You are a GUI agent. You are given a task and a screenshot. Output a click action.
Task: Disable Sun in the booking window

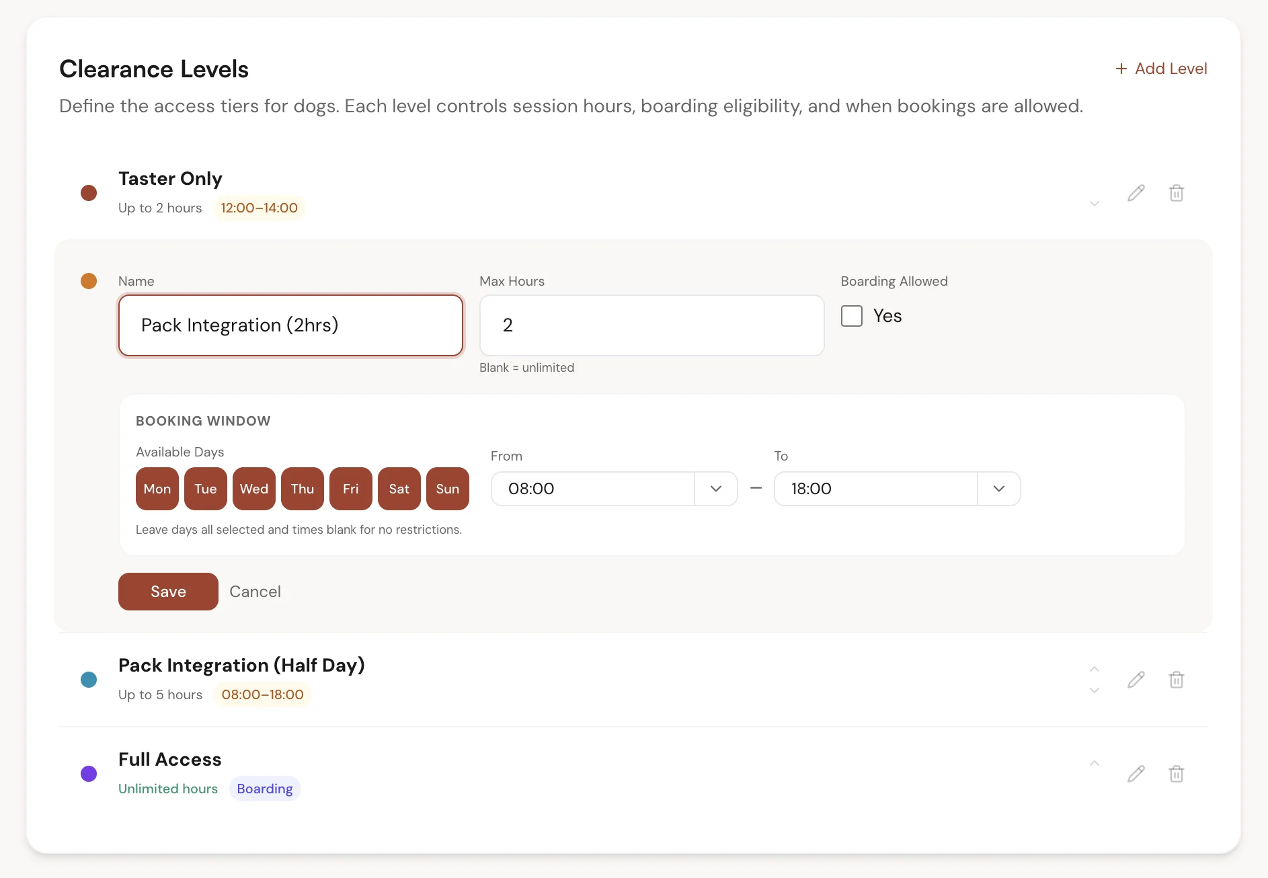[x=448, y=489]
